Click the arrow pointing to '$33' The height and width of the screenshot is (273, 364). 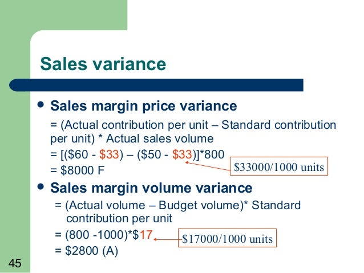(207, 166)
